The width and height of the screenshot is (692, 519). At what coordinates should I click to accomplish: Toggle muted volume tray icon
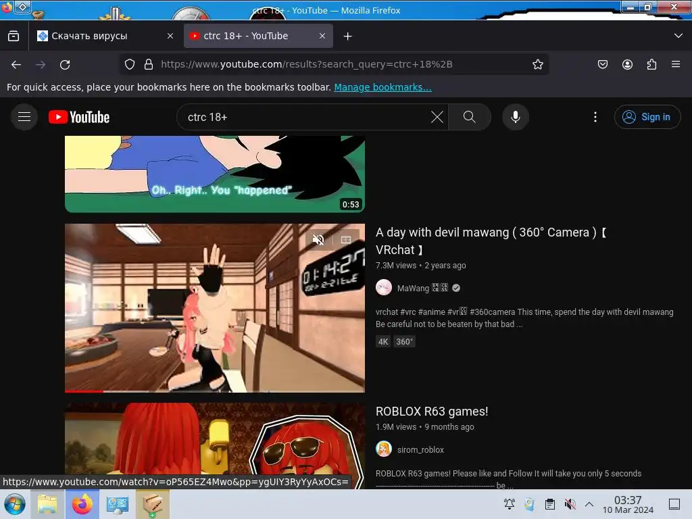pyautogui.click(x=570, y=504)
